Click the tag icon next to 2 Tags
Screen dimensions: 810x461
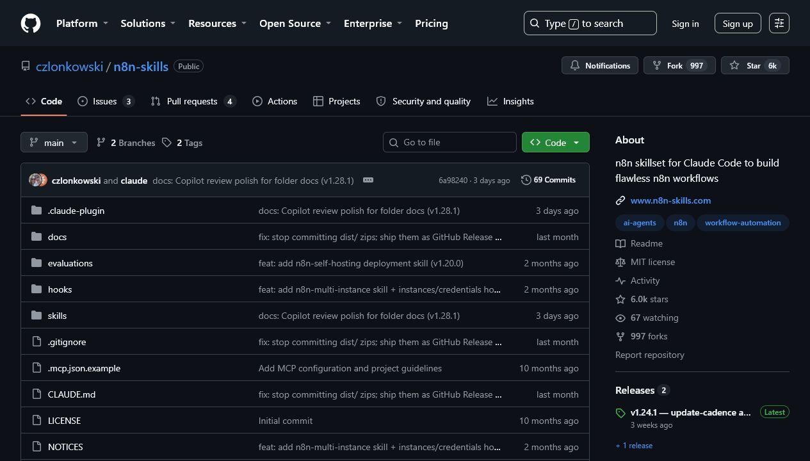pos(166,143)
